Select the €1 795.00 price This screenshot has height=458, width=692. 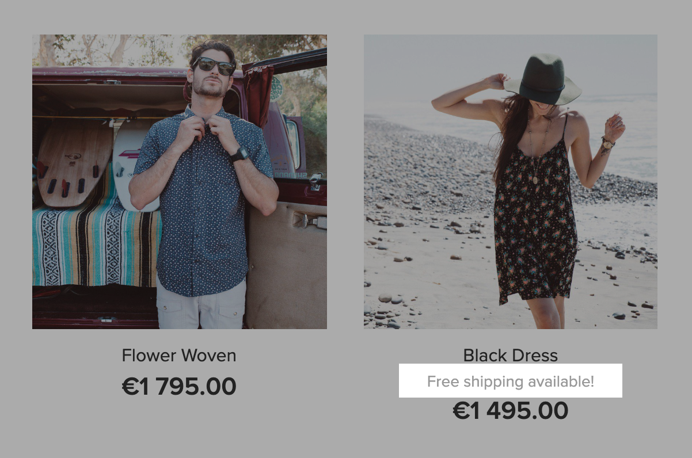pos(179,387)
